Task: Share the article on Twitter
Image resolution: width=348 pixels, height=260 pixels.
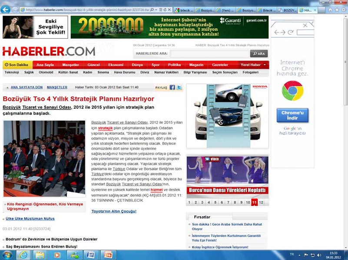Action: click(x=179, y=88)
